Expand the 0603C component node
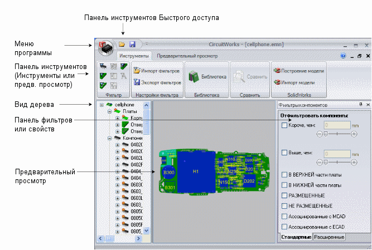Screen dimensions: 372x250 coord(118,185)
